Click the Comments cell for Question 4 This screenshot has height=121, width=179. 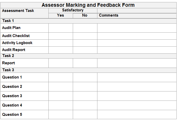tap(137, 105)
